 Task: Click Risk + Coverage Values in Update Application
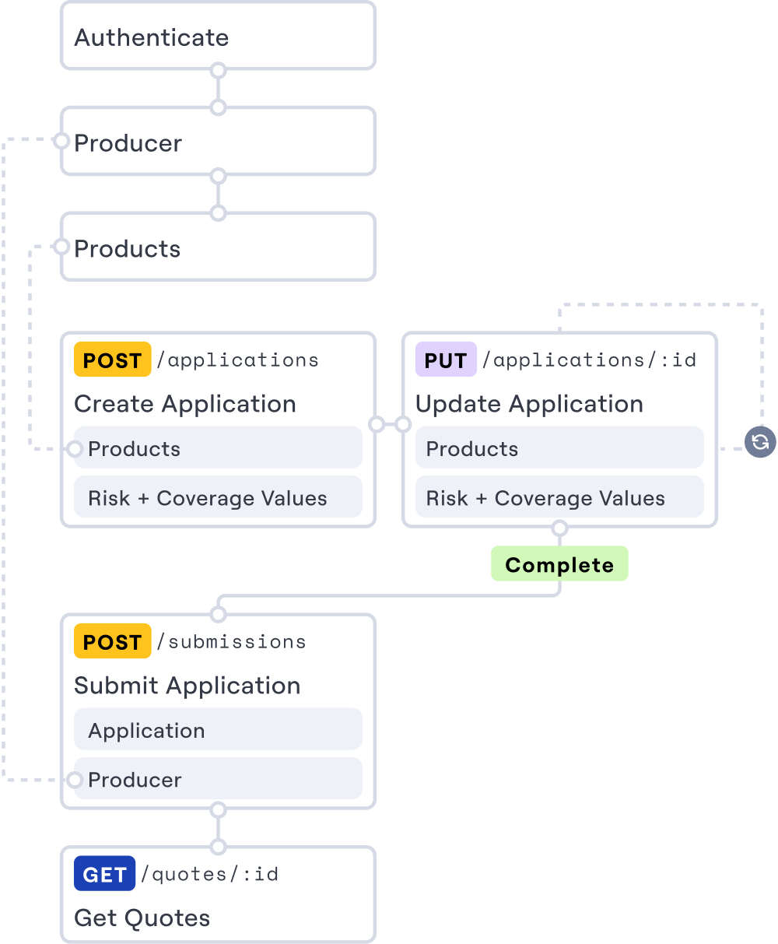[x=559, y=498]
